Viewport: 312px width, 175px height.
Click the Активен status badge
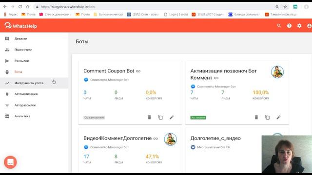point(198,118)
